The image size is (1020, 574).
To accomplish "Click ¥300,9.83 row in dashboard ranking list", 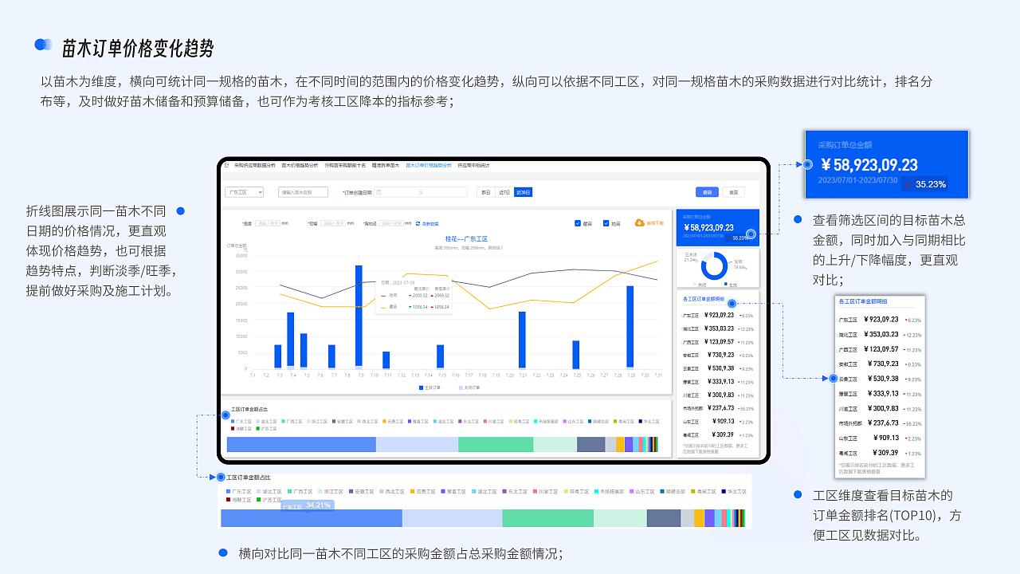I will (718, 395).
